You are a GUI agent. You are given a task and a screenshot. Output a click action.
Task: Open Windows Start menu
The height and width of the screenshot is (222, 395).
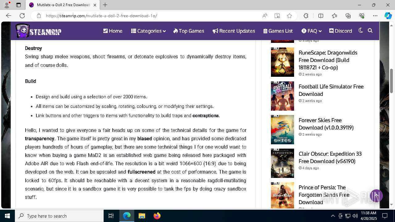pos(7,216)
